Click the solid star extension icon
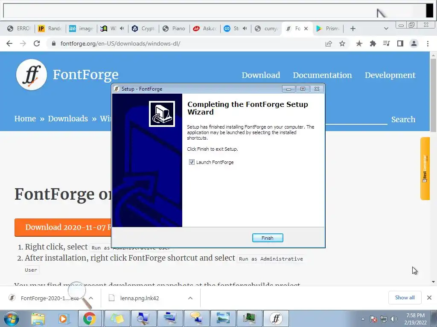The image size is (437, 327). 359,44
